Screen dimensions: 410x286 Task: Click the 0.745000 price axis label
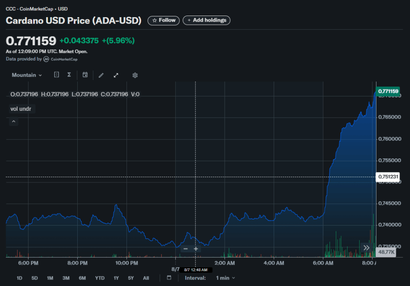point(390,203)
